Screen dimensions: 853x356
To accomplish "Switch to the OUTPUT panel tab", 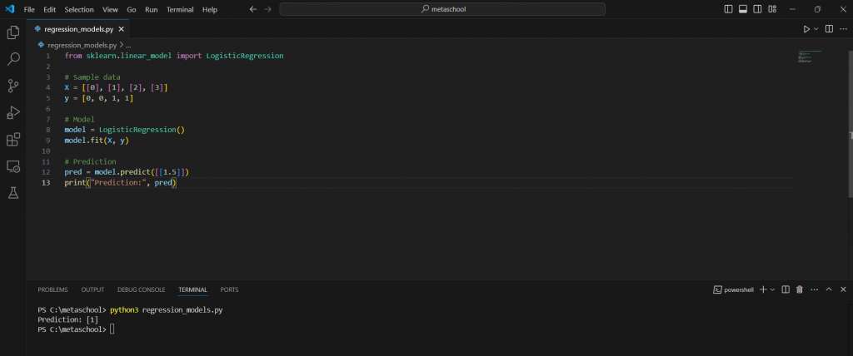I will [x=92, y=289].
